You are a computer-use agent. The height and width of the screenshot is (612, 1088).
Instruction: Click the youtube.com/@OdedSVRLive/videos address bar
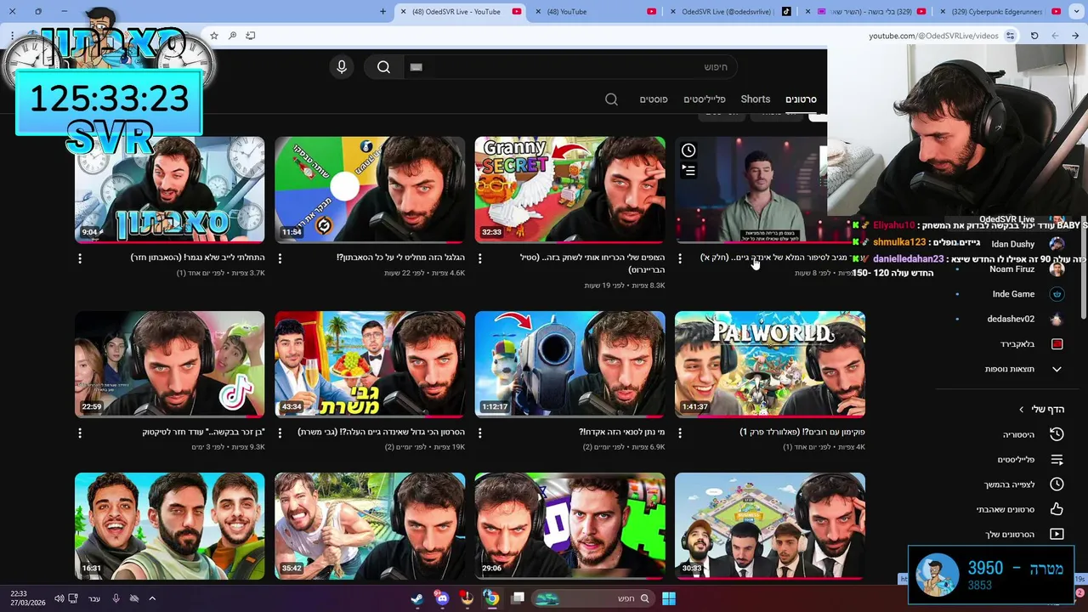[x=932, y=36]
